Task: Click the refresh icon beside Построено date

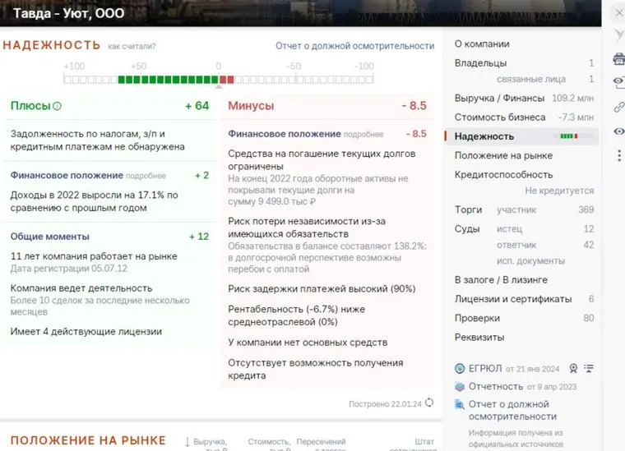Action: (429, 403)
